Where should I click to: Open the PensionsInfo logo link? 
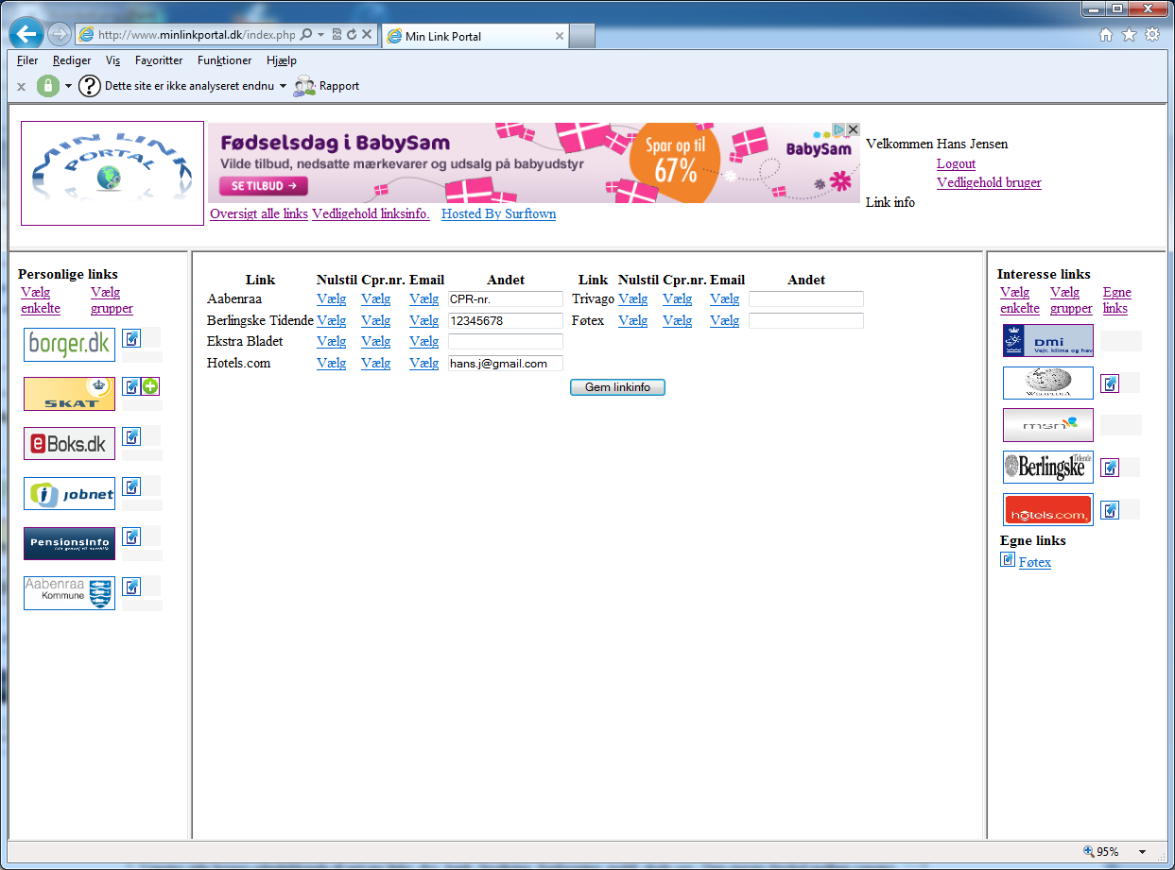click(x=69, y=543)
